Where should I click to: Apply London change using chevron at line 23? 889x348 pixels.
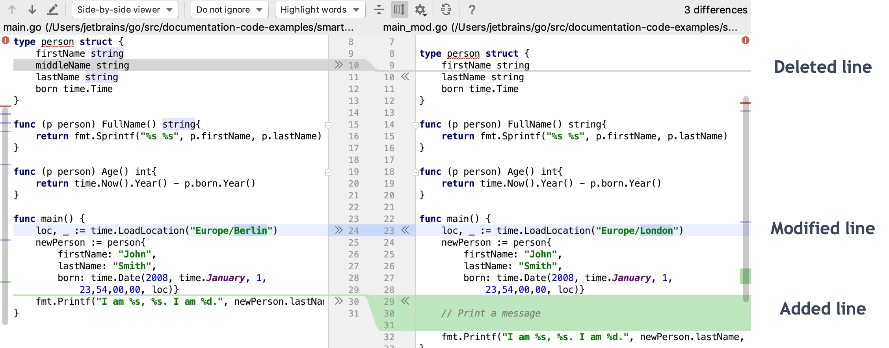[x=405, y=230]
